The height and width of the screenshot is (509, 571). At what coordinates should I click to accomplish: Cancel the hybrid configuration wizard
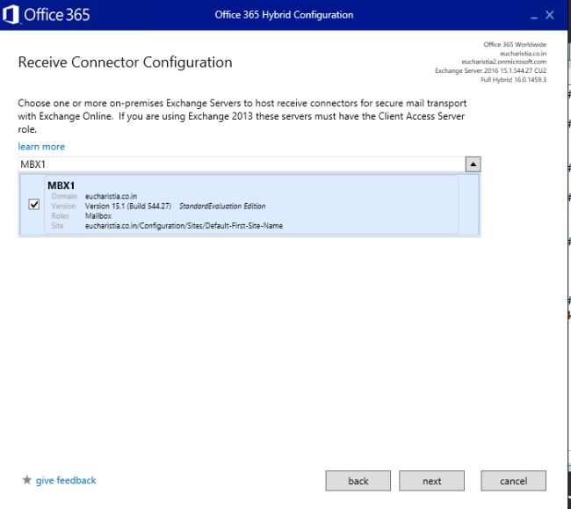click(x=514, y=481)
